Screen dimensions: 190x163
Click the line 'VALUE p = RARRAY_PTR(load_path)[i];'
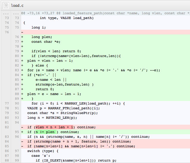[64, 108]
